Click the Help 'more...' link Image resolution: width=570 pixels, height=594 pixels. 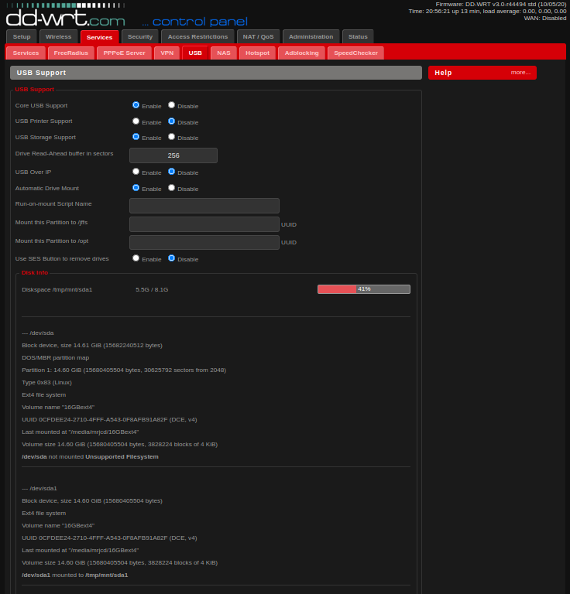click(520, 73)
